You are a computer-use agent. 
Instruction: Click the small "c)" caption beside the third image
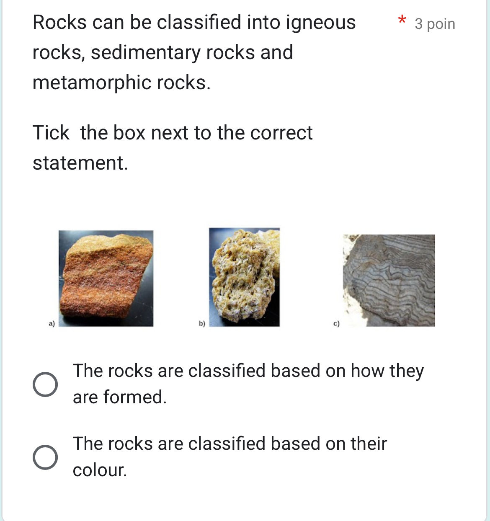click(336, 323)
